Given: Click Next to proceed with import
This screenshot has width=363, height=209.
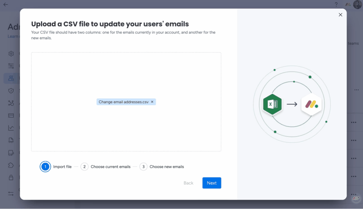Looking at the screenshot, I should point(212,183).
